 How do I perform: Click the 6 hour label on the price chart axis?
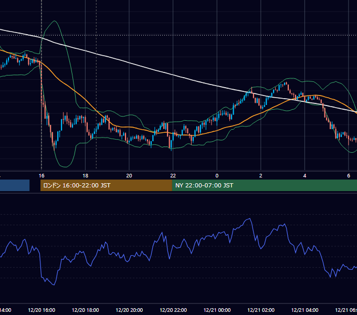349,175
